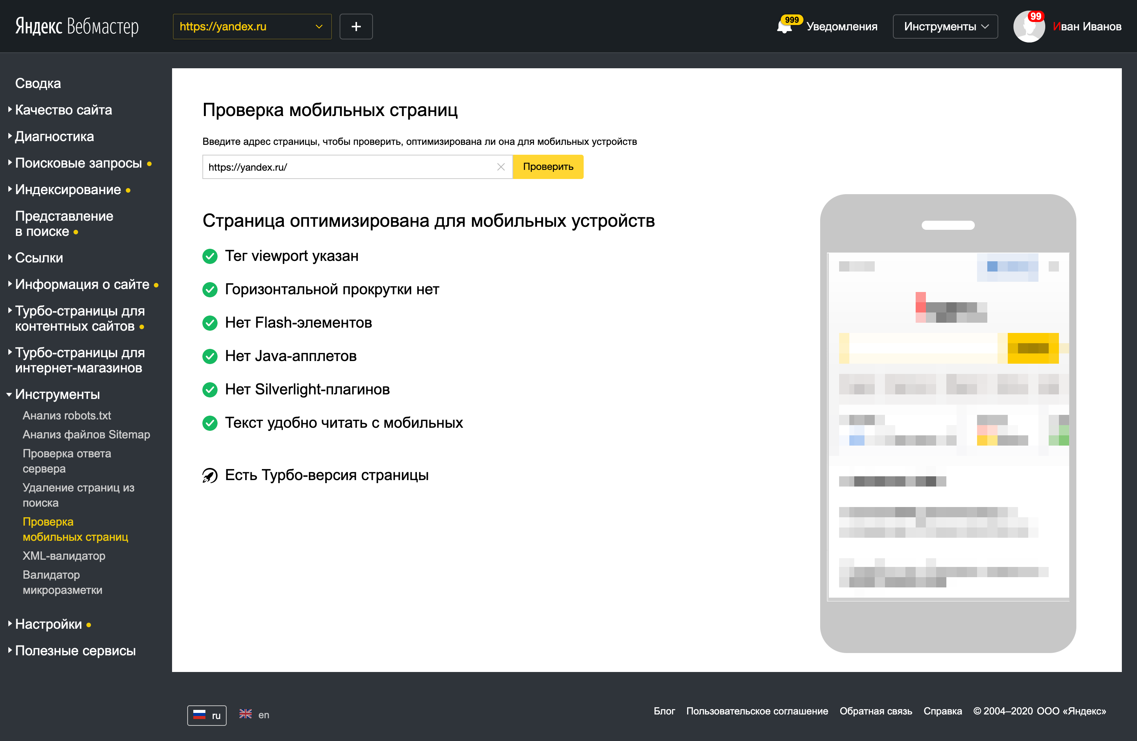Click the green check beside 'Нет Silverlight-плагинов'
This screenshot has width=1137, height=741.
click(210, 389)
